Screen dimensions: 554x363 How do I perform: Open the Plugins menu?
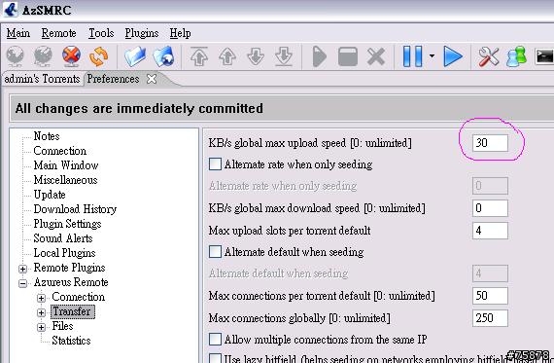click(x=142, y=34)
